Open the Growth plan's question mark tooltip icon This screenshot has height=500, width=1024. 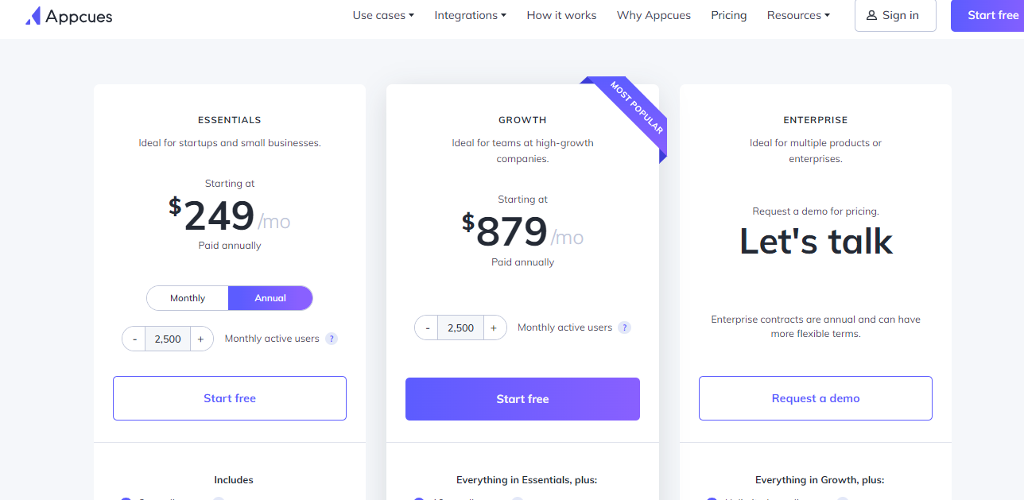pos(624,327)
